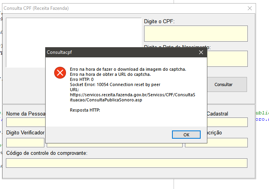Click the Código de controle do comprovante label
The image size is (269, 189).
[x=47, y=153]
